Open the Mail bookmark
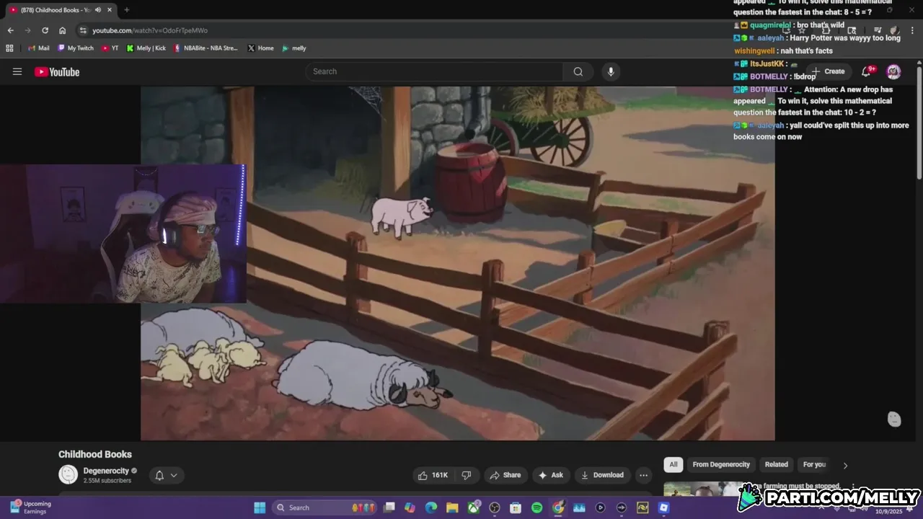 pyautogui.click(x=38, y=48)
